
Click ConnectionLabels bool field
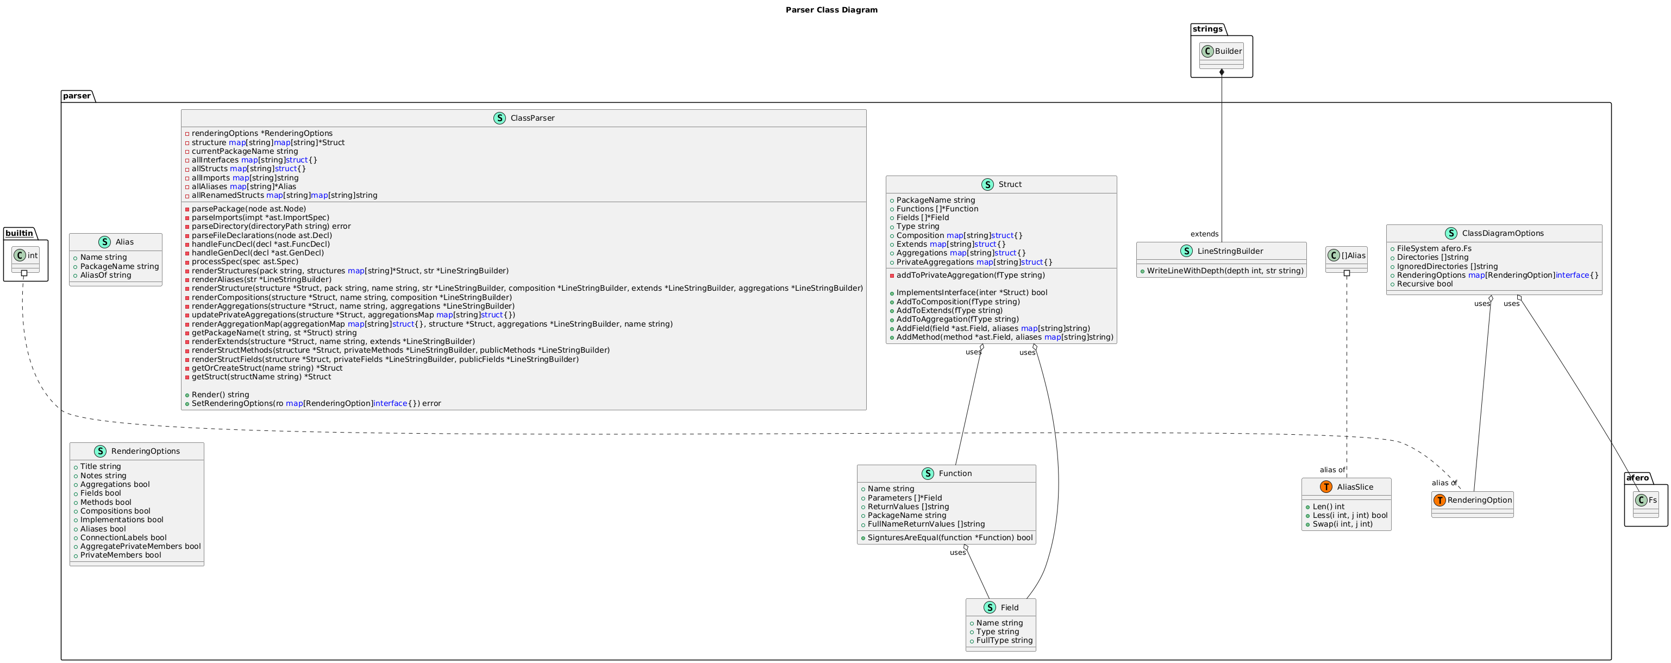pos(120,538)
